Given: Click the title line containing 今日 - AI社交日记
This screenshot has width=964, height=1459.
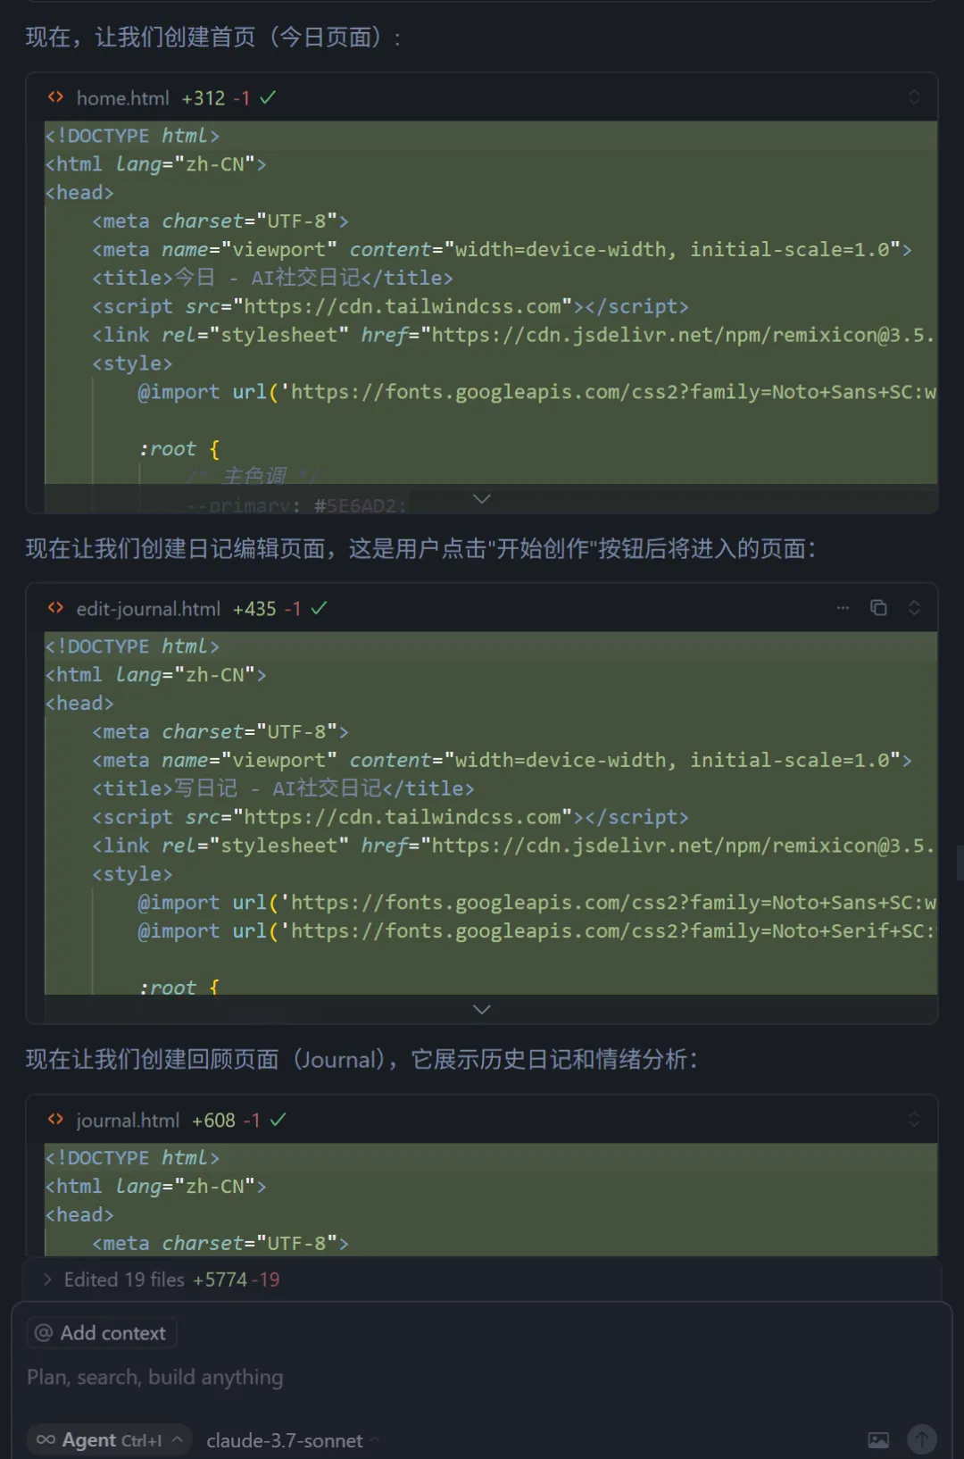Looking at the screenshot, I should [272, 278].
